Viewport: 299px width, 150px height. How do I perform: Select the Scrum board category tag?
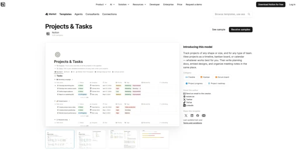pyautogui.click(x=222, y=77)
